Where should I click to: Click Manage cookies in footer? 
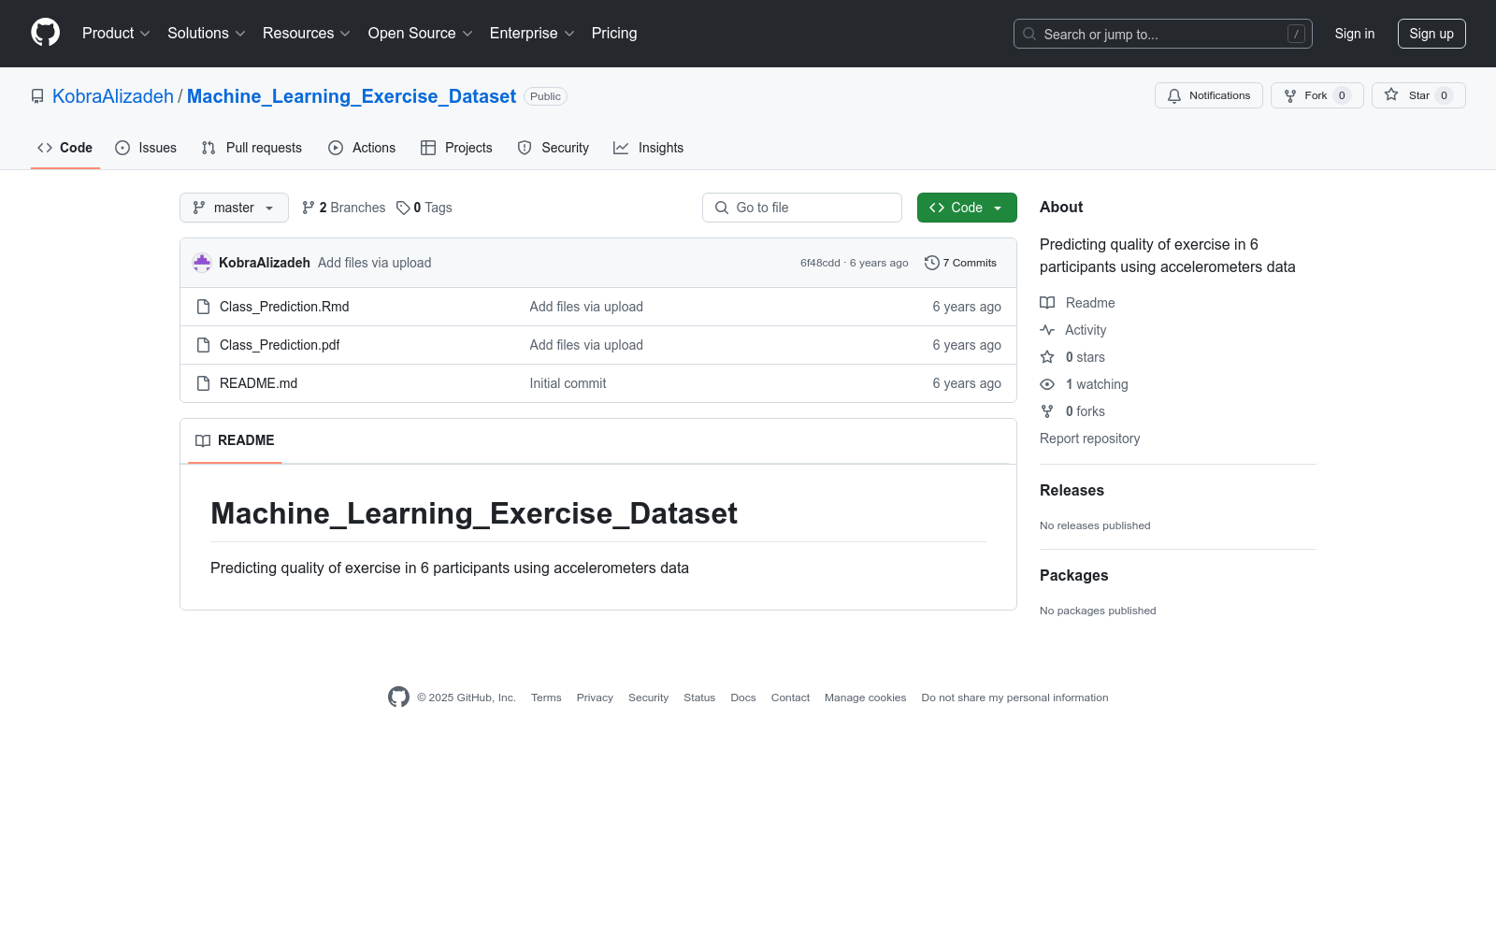coord(865,698)
